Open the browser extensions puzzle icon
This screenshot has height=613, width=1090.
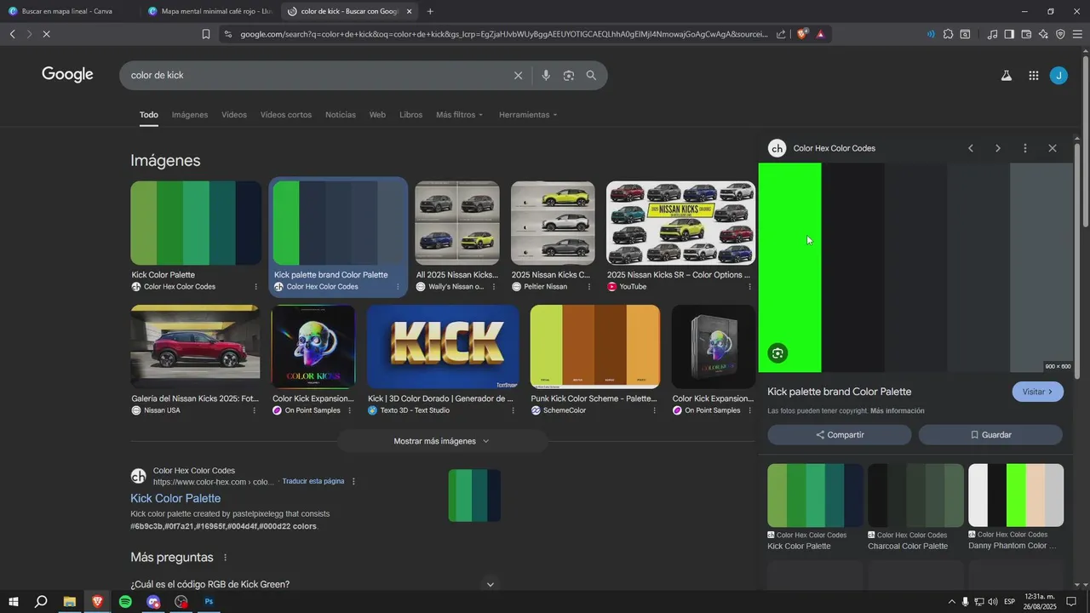point(948,34)
